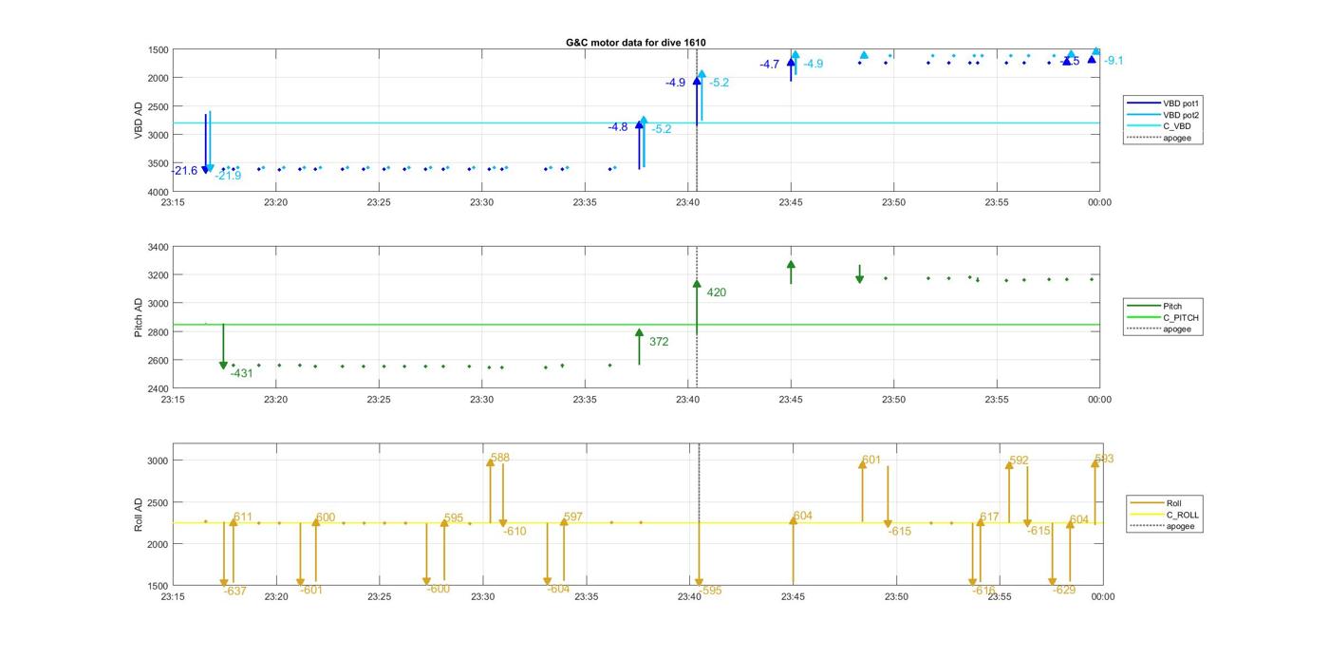
Task: Click the '23:30' tick on the Pitch x-axis
Action: (482, 400)
